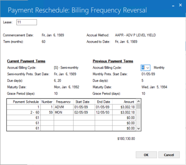Click the Payment Schedule column header
This screenshot has height=165, width=186.
pos(23,102)
